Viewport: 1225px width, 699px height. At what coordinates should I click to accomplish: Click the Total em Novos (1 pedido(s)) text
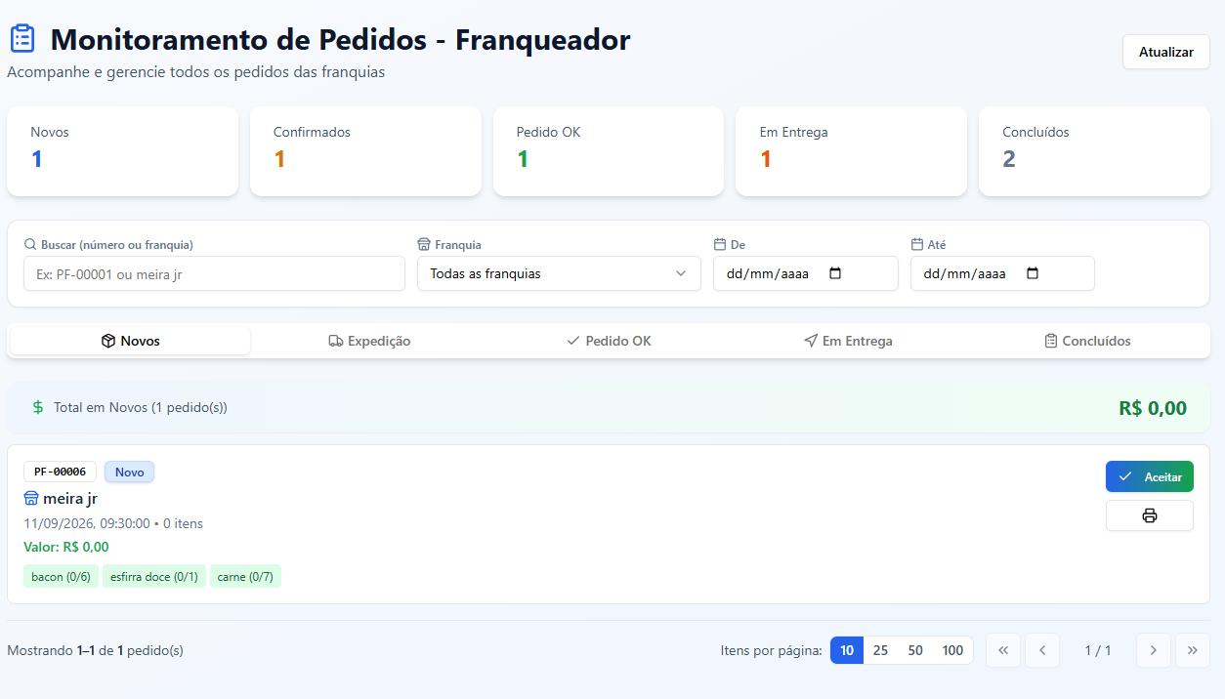(141, 407)
